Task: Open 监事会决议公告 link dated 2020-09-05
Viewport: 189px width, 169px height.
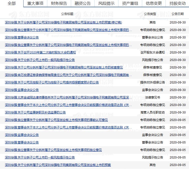Action: (22, 135)
